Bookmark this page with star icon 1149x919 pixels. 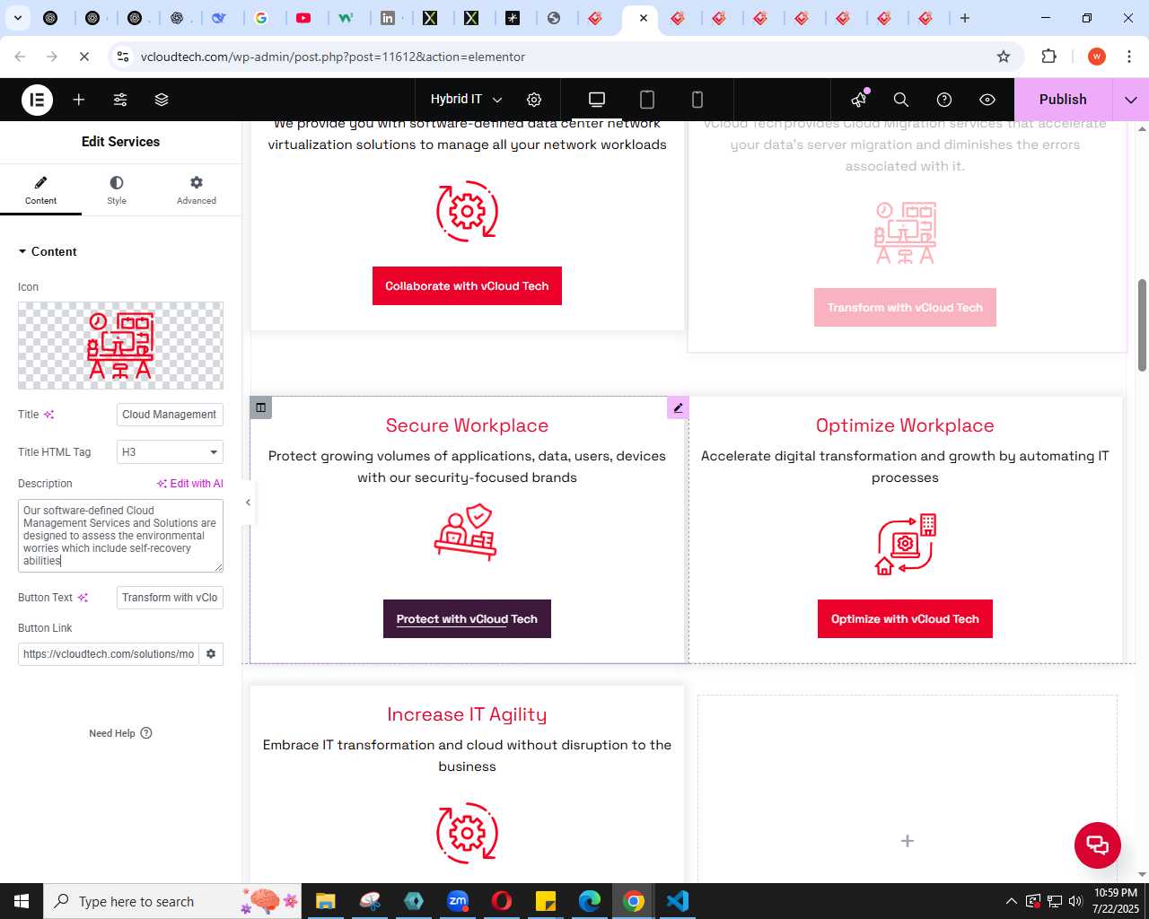1004,57
